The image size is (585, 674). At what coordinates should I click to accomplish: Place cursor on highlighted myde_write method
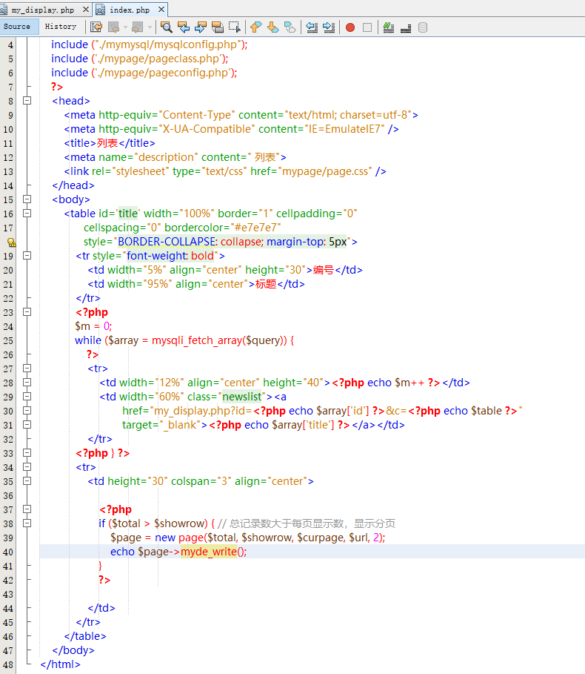tap(209, 552)
